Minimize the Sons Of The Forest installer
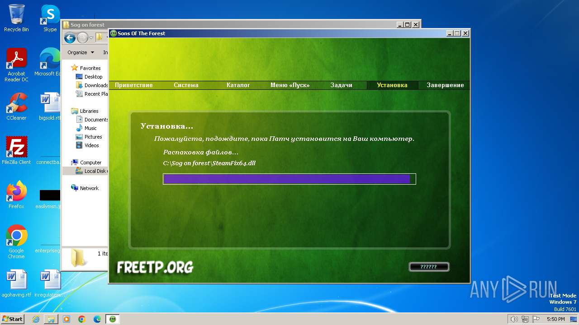 [449, 33]
